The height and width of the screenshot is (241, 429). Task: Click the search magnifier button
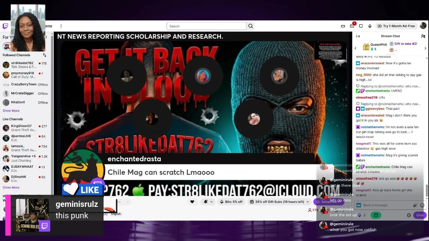point(250,26)
